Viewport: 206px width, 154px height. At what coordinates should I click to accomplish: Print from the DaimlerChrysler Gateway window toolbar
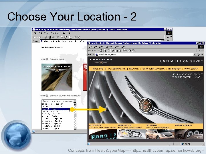(x=75, y=37)
